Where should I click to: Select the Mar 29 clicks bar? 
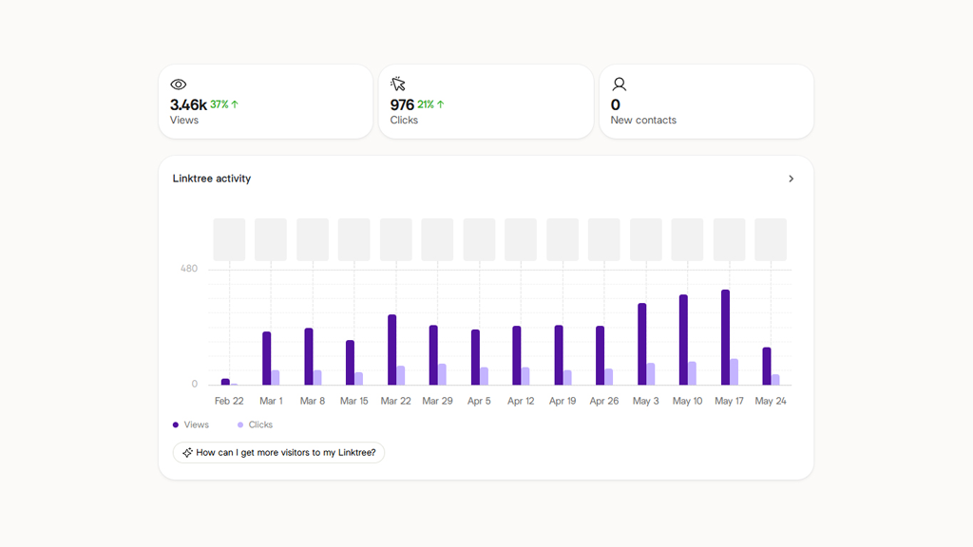[x=442, y=374]
